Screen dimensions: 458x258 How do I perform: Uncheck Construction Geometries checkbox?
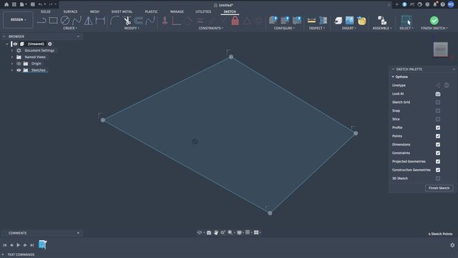tap(438, 170)
